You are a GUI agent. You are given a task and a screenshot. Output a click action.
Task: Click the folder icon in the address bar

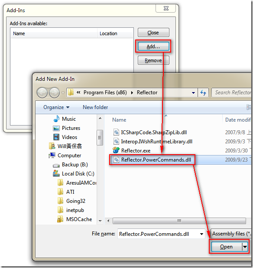point(71,92)
